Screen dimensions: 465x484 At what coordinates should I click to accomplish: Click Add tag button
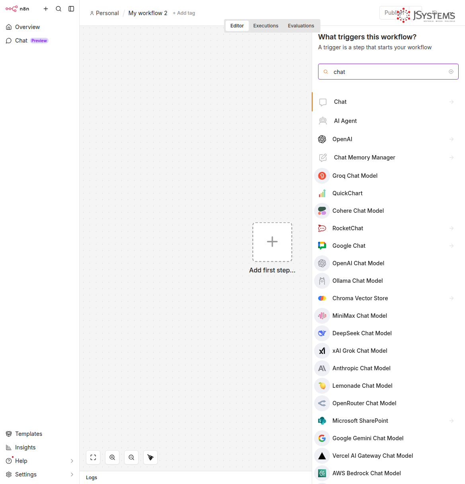pos(184,13)
